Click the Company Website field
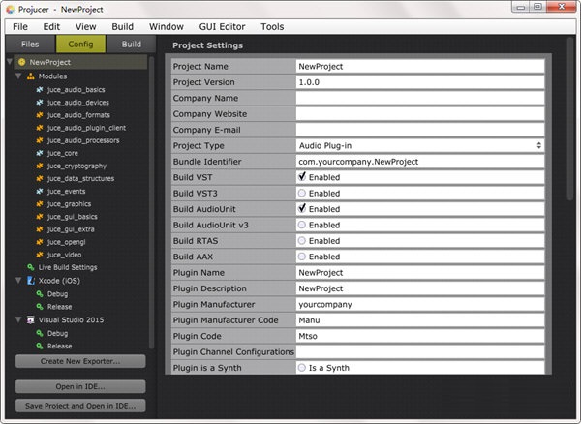This screenshot has width=581, height=424. click(420, 114)
